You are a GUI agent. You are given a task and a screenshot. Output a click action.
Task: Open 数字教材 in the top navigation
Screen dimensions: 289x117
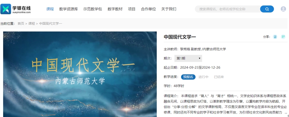pyautogui.click(x=115, y=9)
